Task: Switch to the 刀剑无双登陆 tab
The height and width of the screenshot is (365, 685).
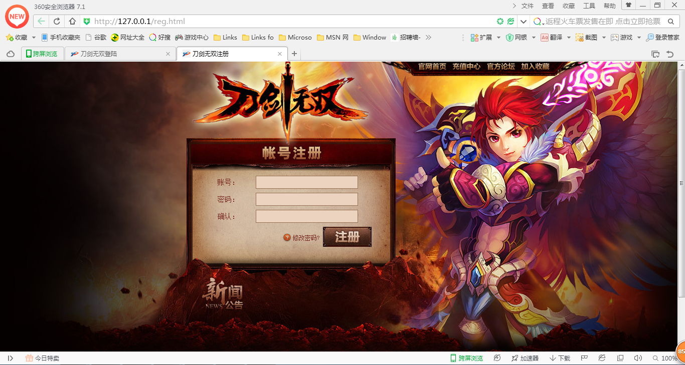Action: [x=120, y=54]
